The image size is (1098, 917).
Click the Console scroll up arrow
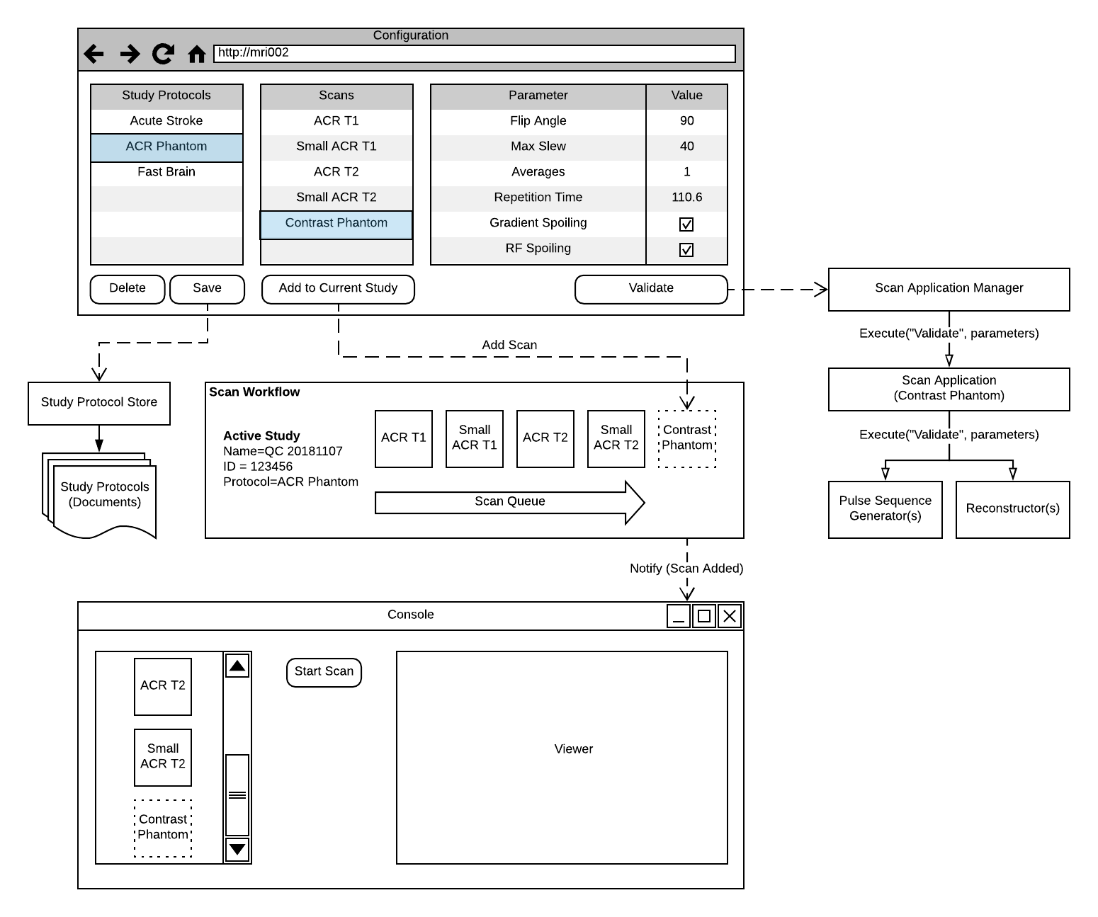click(237, 666)
